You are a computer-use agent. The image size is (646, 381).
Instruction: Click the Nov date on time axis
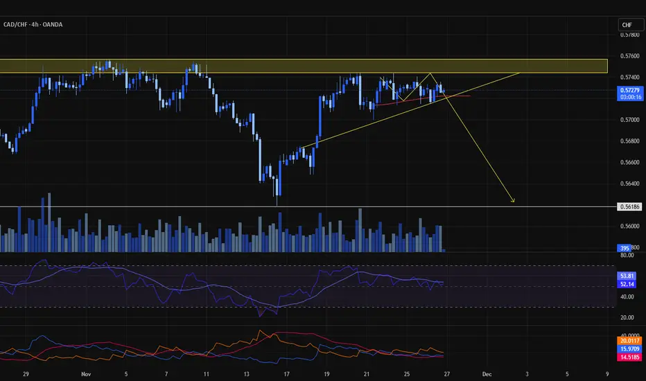tap(86, 374)
